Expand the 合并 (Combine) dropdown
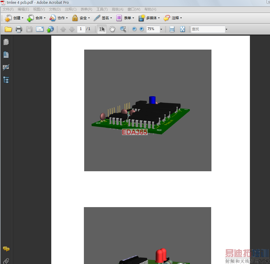The image size is (270, 264). 45,18
